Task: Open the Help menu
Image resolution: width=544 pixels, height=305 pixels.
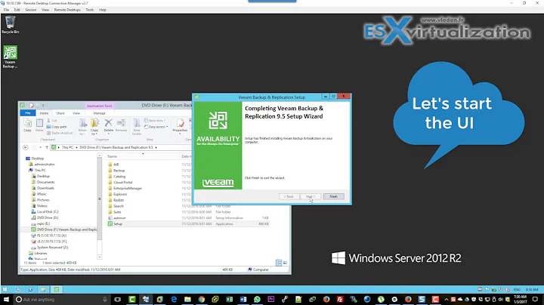Action: point(103,10)
